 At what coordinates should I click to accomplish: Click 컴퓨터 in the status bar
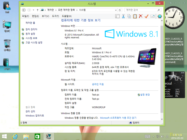pos(134,123)
